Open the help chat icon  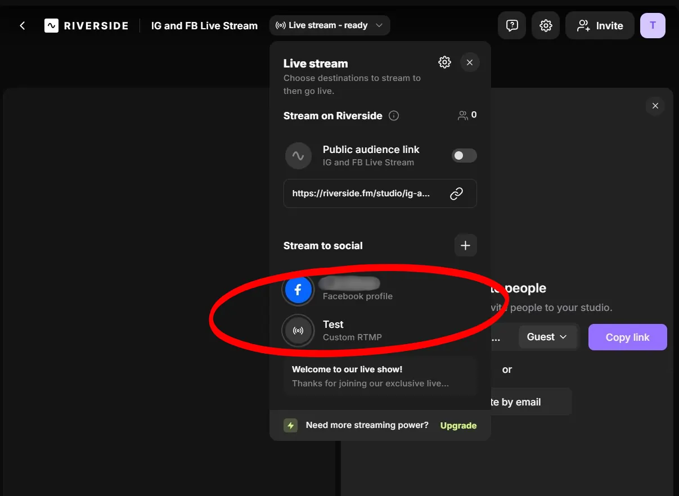512,25
